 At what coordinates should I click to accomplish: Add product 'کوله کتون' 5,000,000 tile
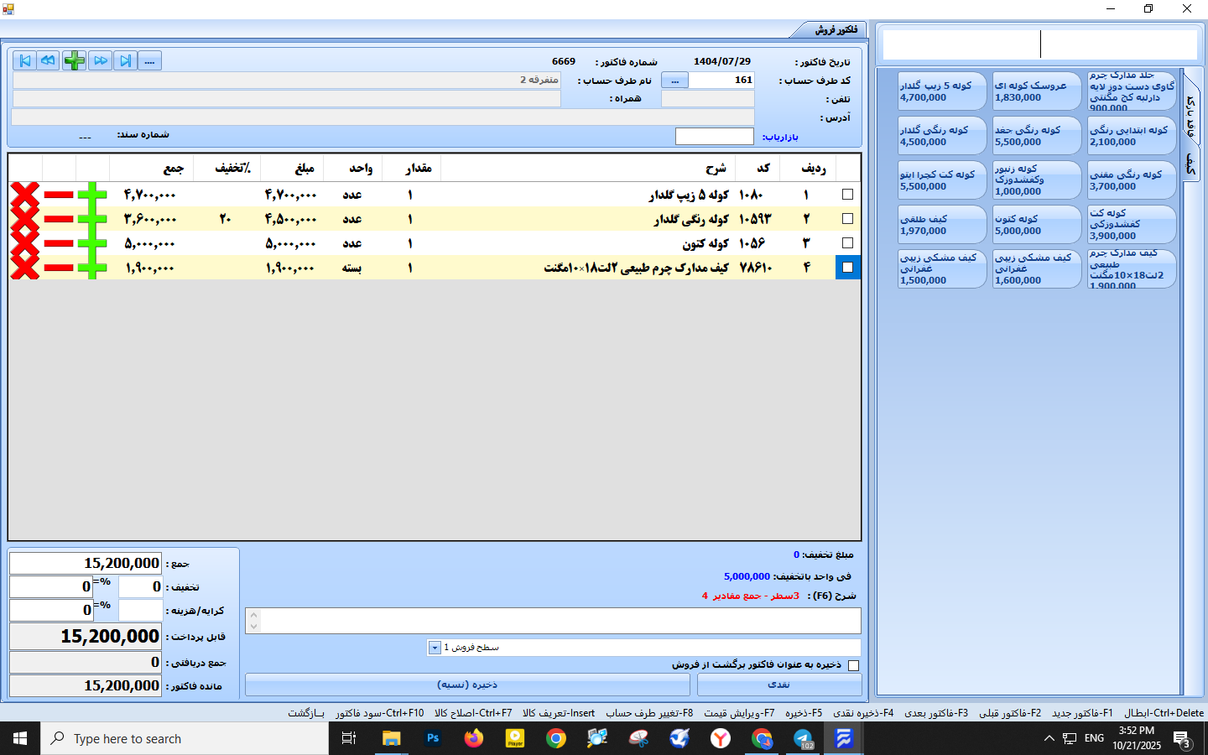coord(1037,225)
